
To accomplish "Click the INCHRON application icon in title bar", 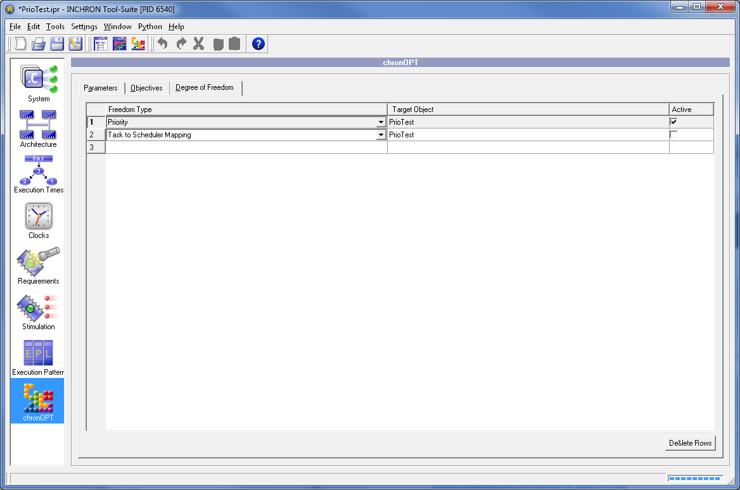I will 10,9.
